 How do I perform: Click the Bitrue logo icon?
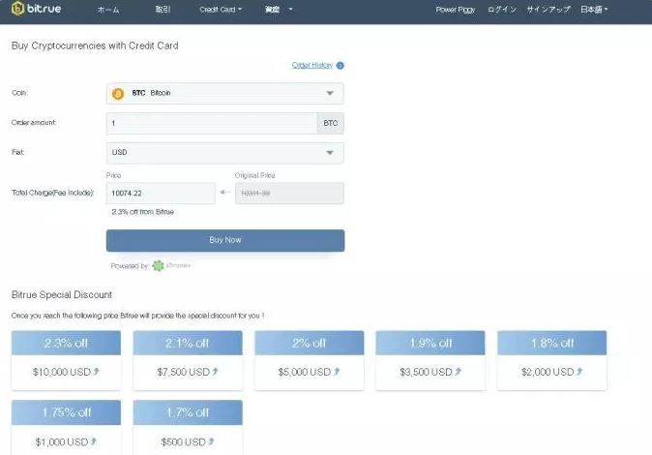[17, 10]
